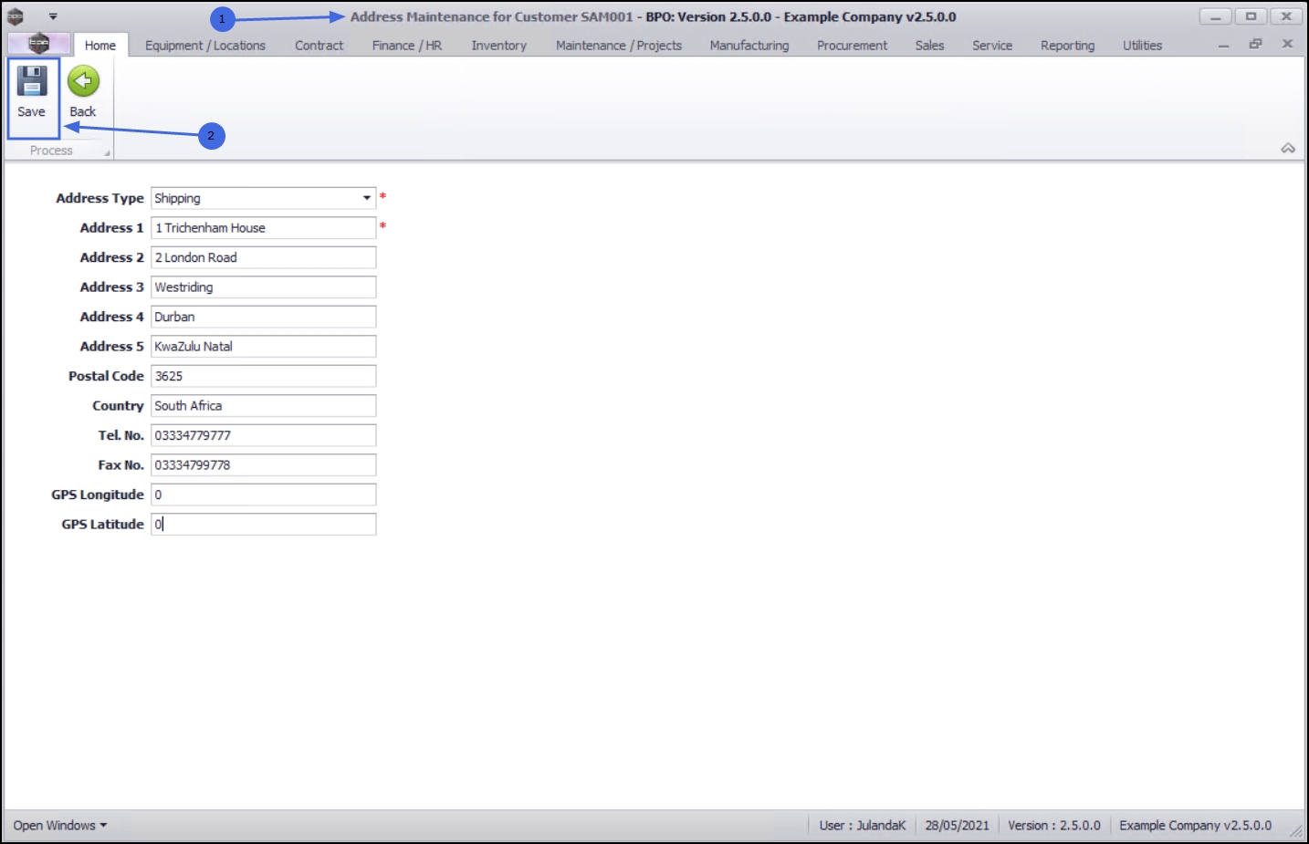Image resolution: width=1309 pixels, height=844 pixels.
Task: Open the Reporting tab
Action: [1068, 46]
